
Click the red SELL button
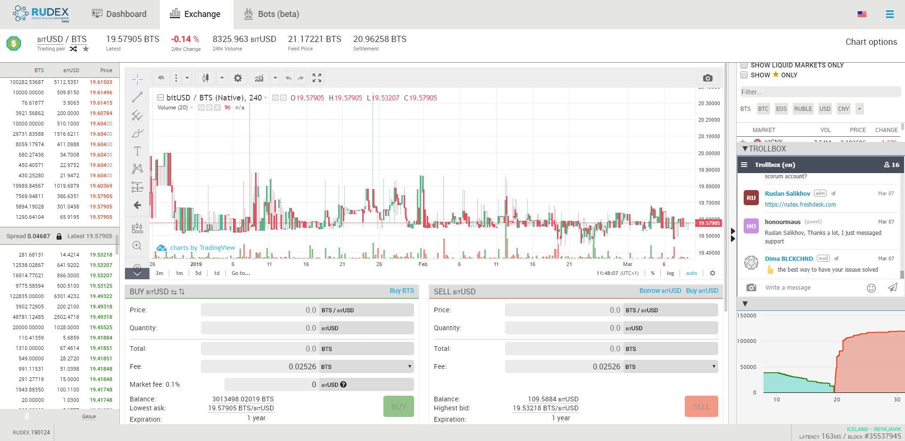[x=701, y=407]
